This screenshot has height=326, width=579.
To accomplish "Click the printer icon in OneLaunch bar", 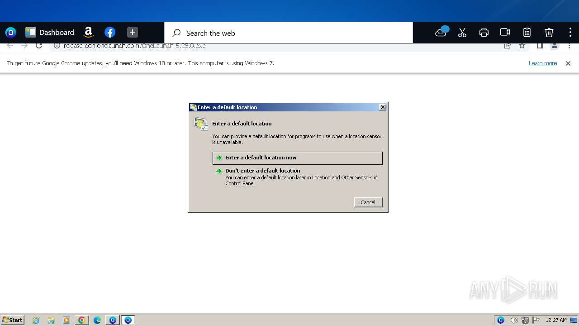I will point(484,32).
